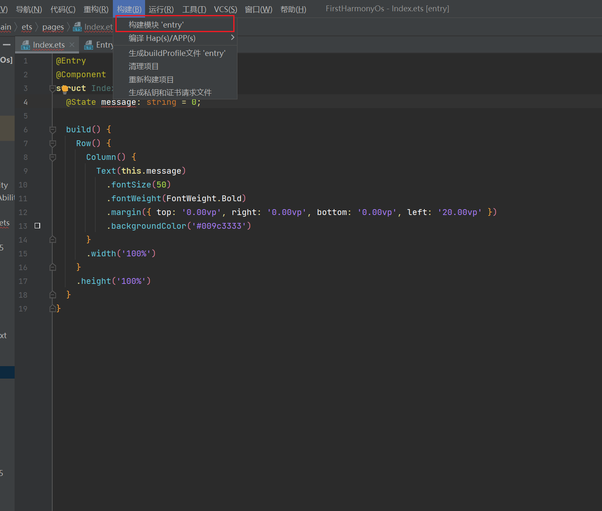Open the 窗口(W) menu
Viewport: 602px width, 511px height.
click(258, 9)
